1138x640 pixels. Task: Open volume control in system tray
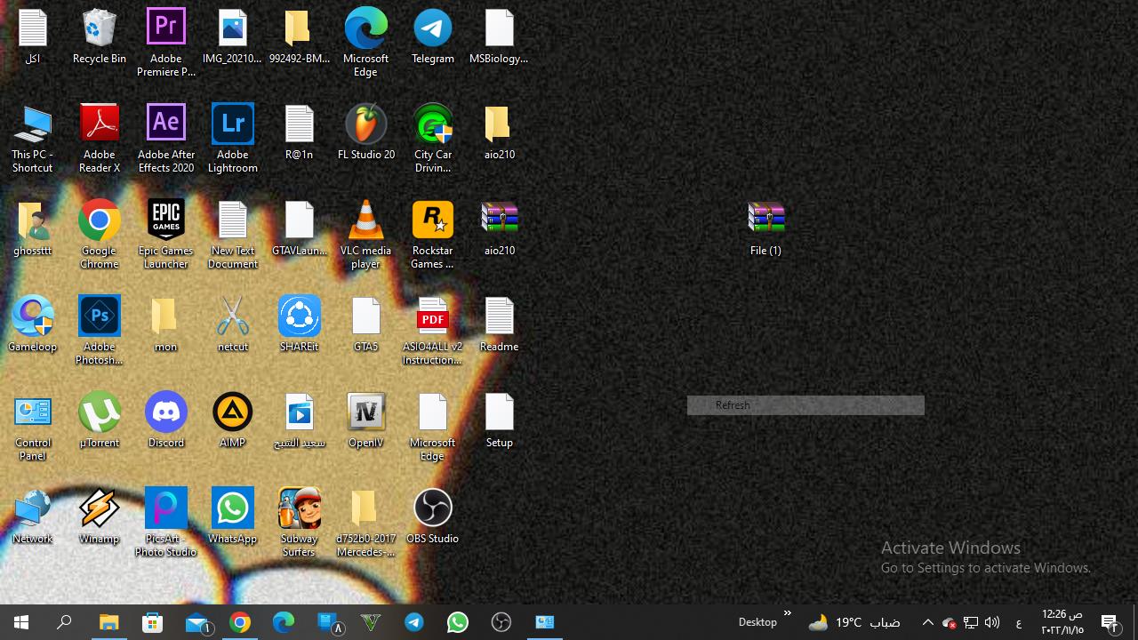click(992, 623)
